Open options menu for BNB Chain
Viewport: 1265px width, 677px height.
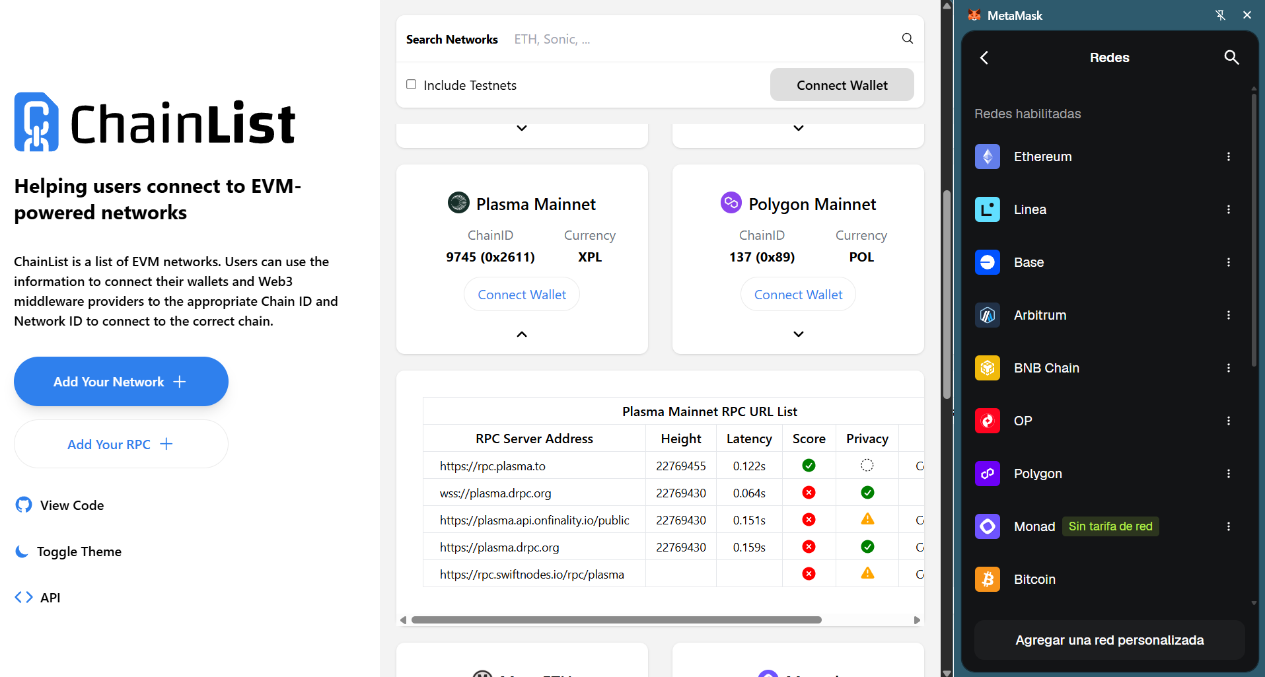click(x=1229, y=368)
